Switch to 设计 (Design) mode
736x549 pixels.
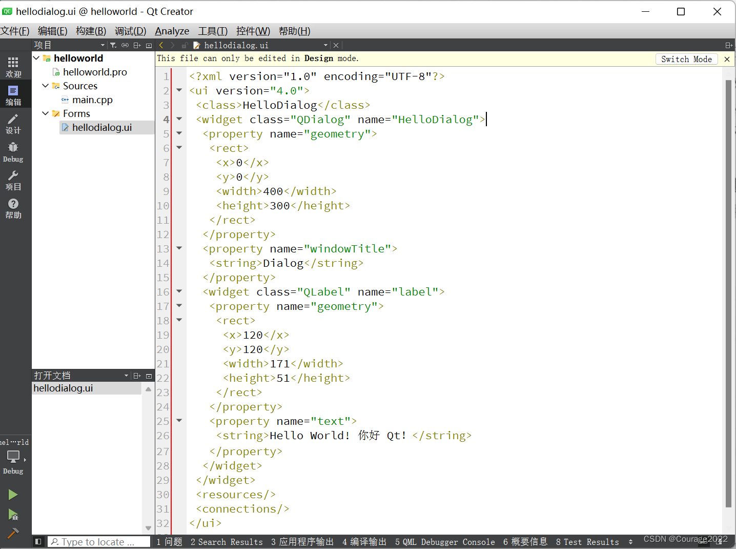click(13, 124)
